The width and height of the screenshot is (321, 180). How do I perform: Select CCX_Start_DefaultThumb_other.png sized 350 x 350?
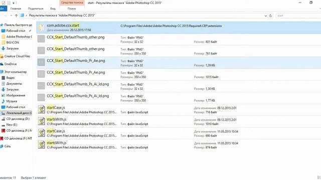click(179, 51)
